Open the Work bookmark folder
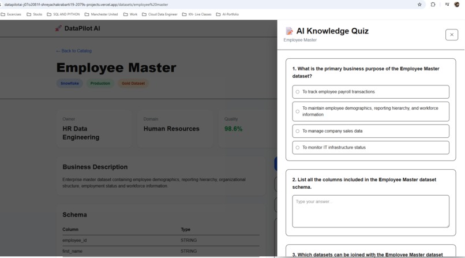Image resolution: width=465 pixels, height=258 pixels. [130, 14]
